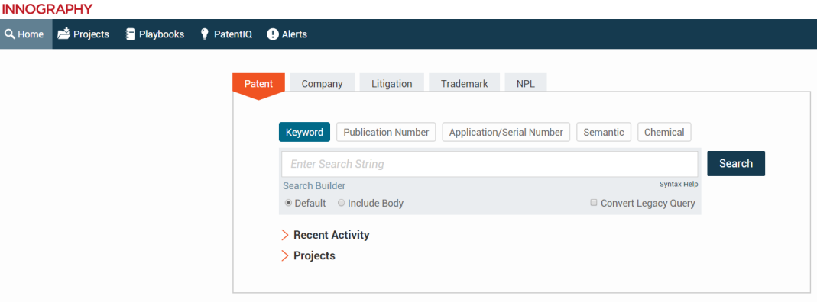The image size is (817, 302).
Task: Open the Projects folder icon
Action: [63, 34]
